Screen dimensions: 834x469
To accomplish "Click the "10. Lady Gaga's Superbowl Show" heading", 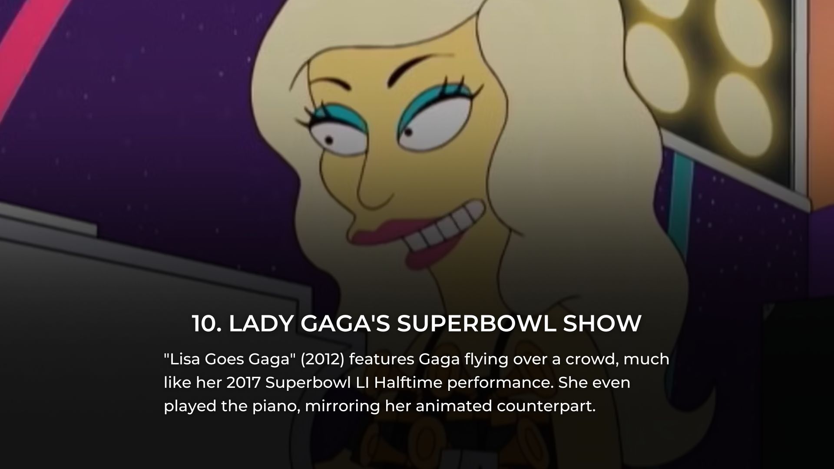I will point(417,324).
